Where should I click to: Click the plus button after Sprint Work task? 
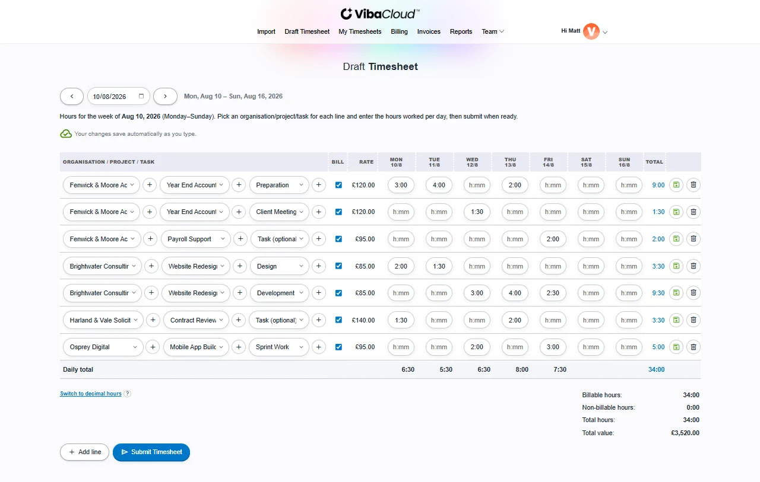[319, 347]
